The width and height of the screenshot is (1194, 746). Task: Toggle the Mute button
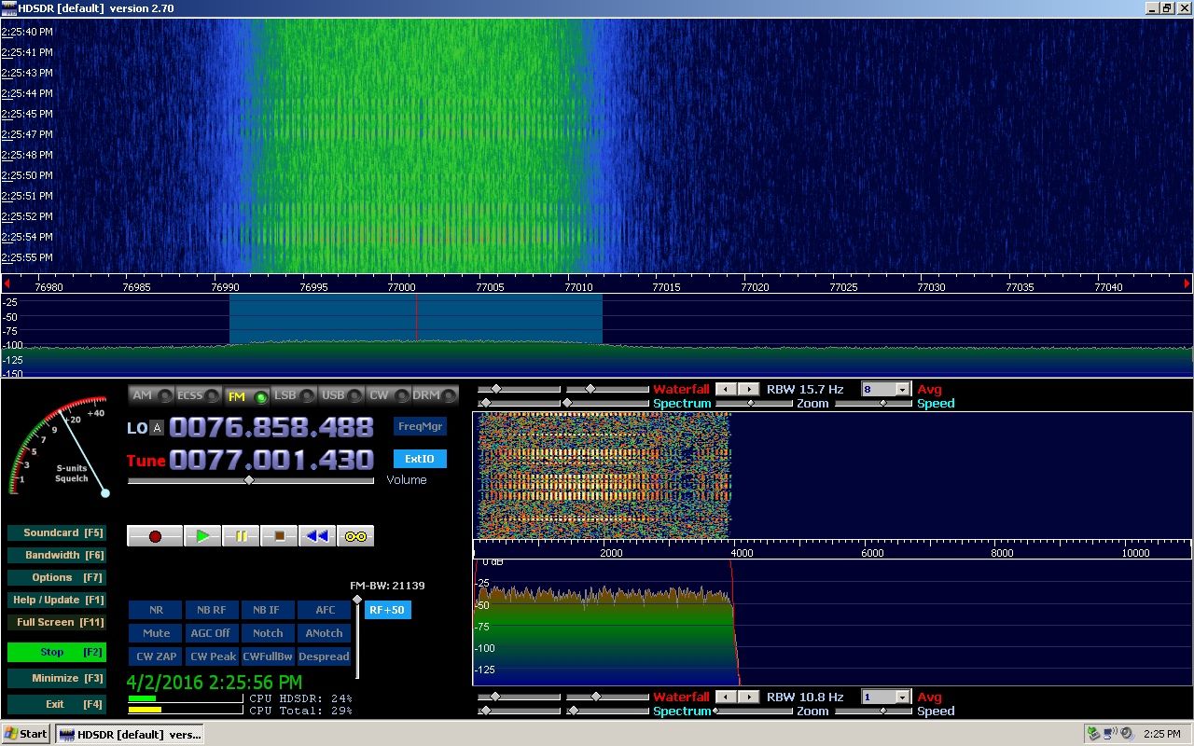point(156,633)
